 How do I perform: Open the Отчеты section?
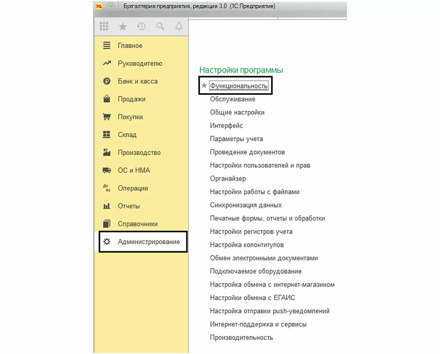[141, 206]
